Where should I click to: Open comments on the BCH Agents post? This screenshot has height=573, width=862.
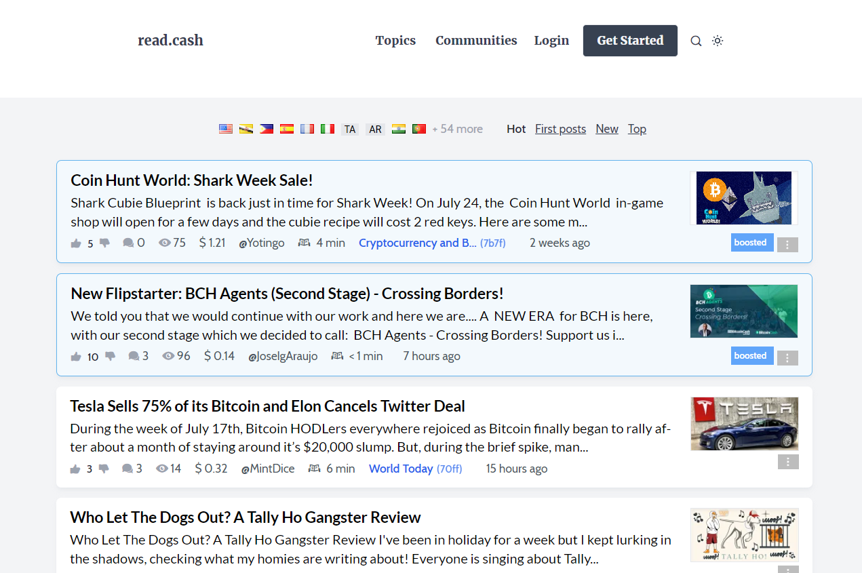coord(138,356)
